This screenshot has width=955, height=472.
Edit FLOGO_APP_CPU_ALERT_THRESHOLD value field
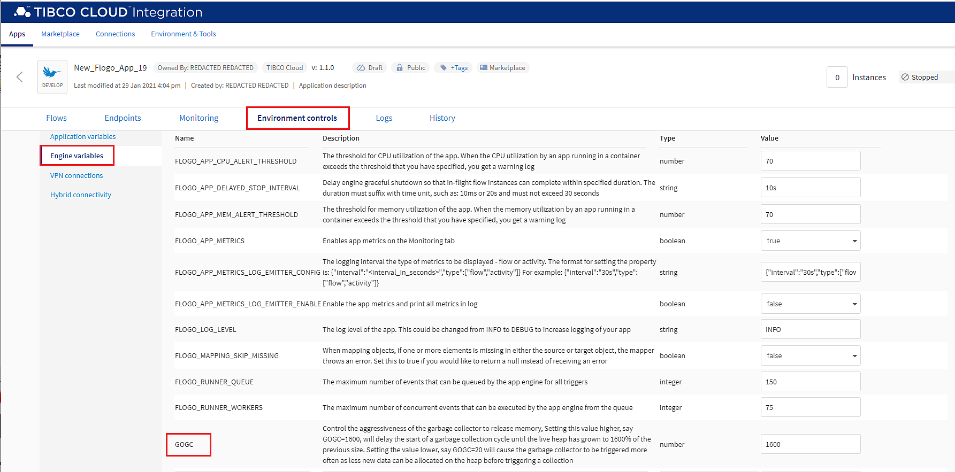tap(811, 161)
